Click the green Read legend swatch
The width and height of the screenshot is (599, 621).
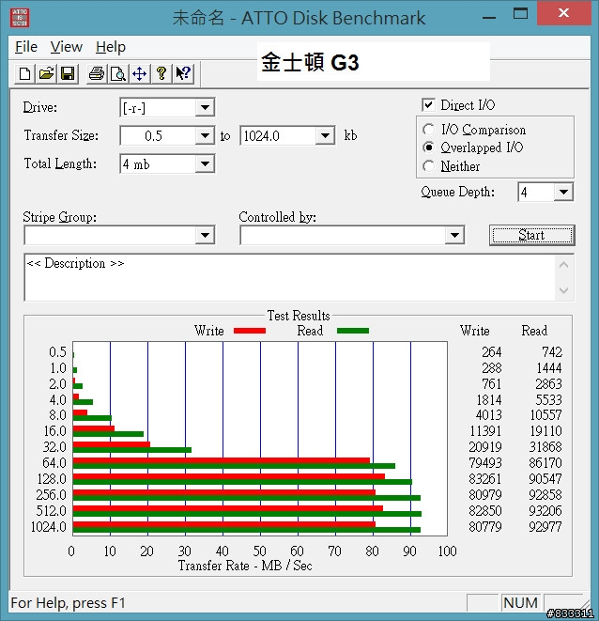coord(353,331)
